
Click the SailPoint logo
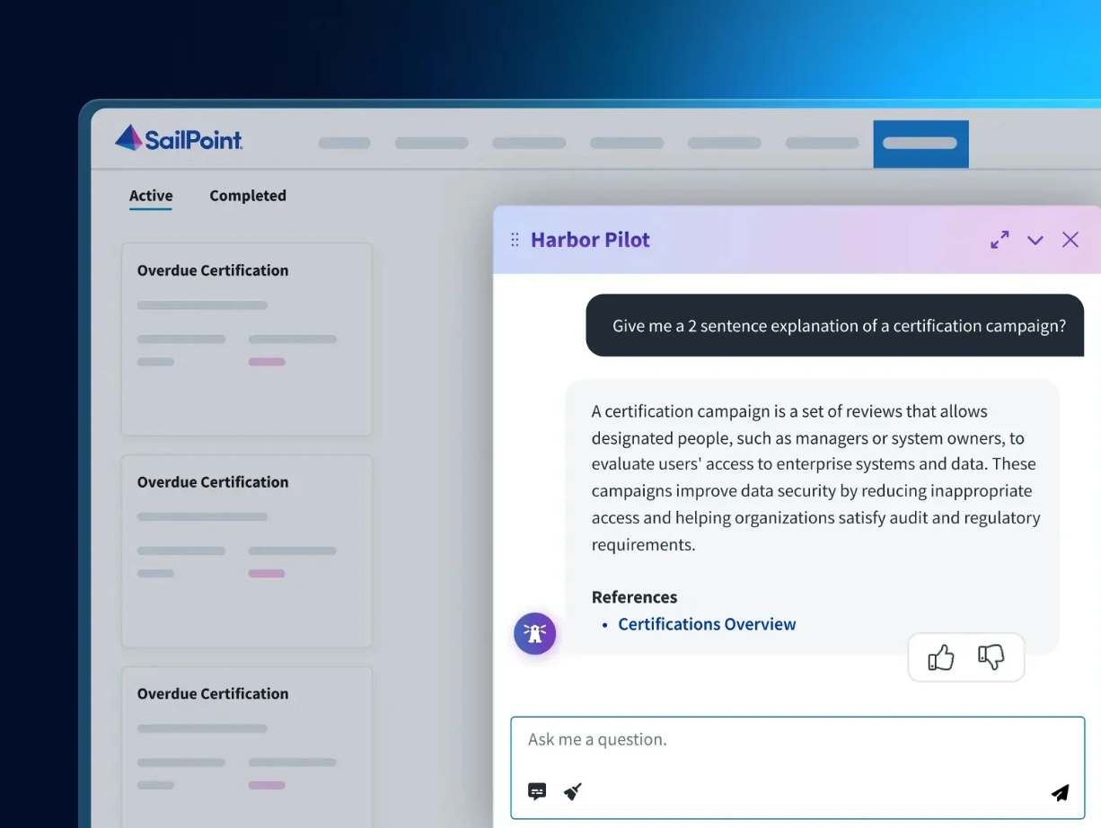click(179, 138)
